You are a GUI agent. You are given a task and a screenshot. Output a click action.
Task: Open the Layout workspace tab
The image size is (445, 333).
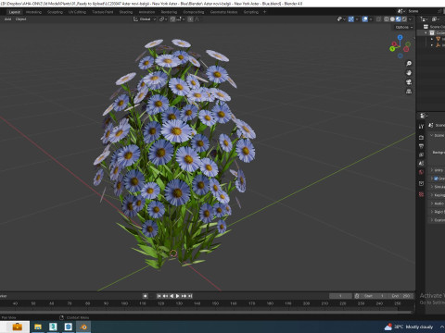pyautogui.click(x=15, y=12)
